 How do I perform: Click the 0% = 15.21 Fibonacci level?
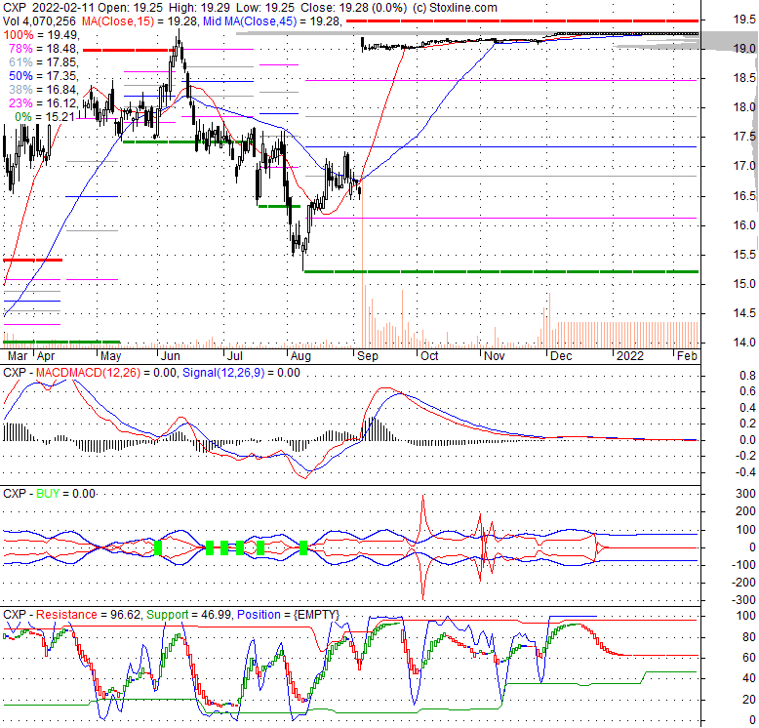tap(45, 117)
